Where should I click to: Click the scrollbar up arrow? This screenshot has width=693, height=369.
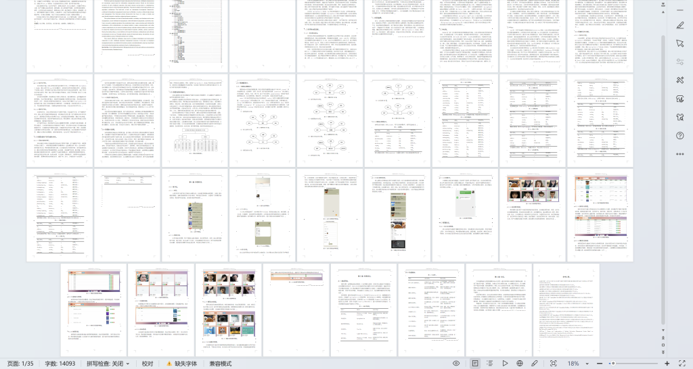tap(663, 11)
